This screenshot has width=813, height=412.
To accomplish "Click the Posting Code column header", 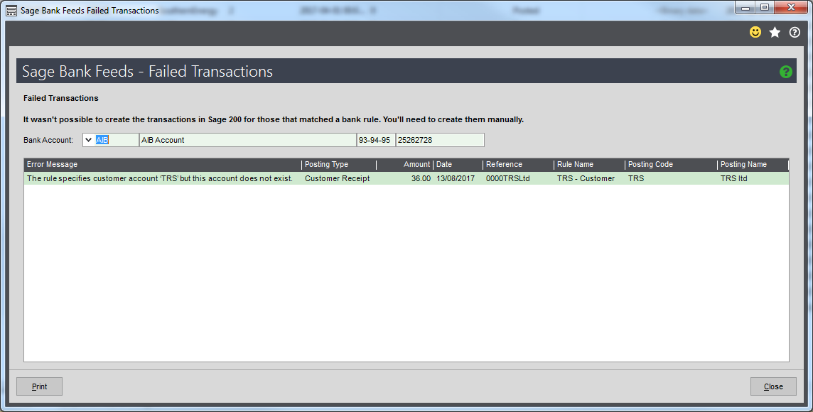I will pyautogui.click(x=670, y=165).
